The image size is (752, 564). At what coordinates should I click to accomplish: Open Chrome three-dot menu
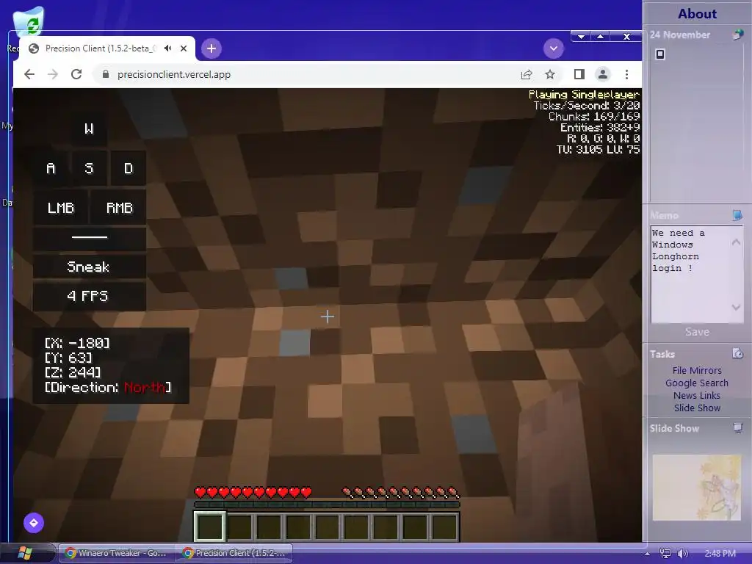click(626, 74)
